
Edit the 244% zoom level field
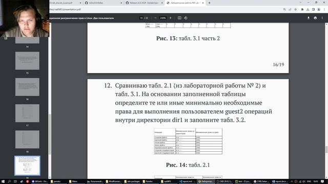(163, 18)
